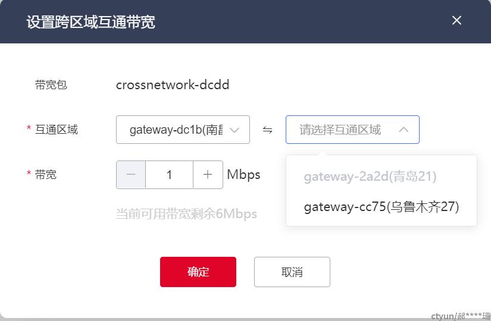
Task: Click the 互通区域 field label
Action: [x=57, y=130]
